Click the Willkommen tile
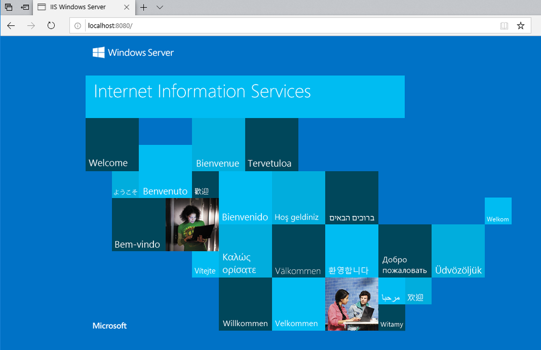 [246, 304]
